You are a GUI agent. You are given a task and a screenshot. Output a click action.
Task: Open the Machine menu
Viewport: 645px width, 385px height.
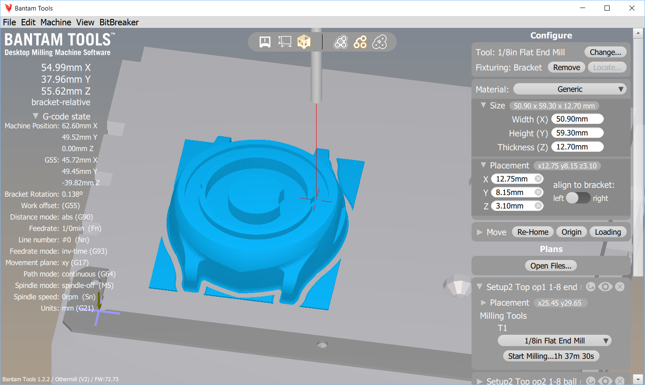pyautogui.click(x=56, y=22)
